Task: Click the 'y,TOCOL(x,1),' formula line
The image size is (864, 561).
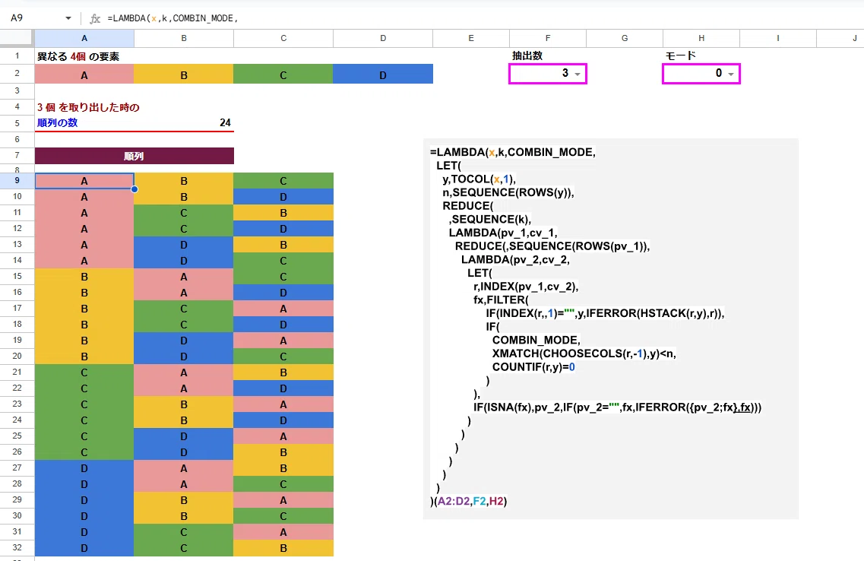Action: tap(479, 179)
